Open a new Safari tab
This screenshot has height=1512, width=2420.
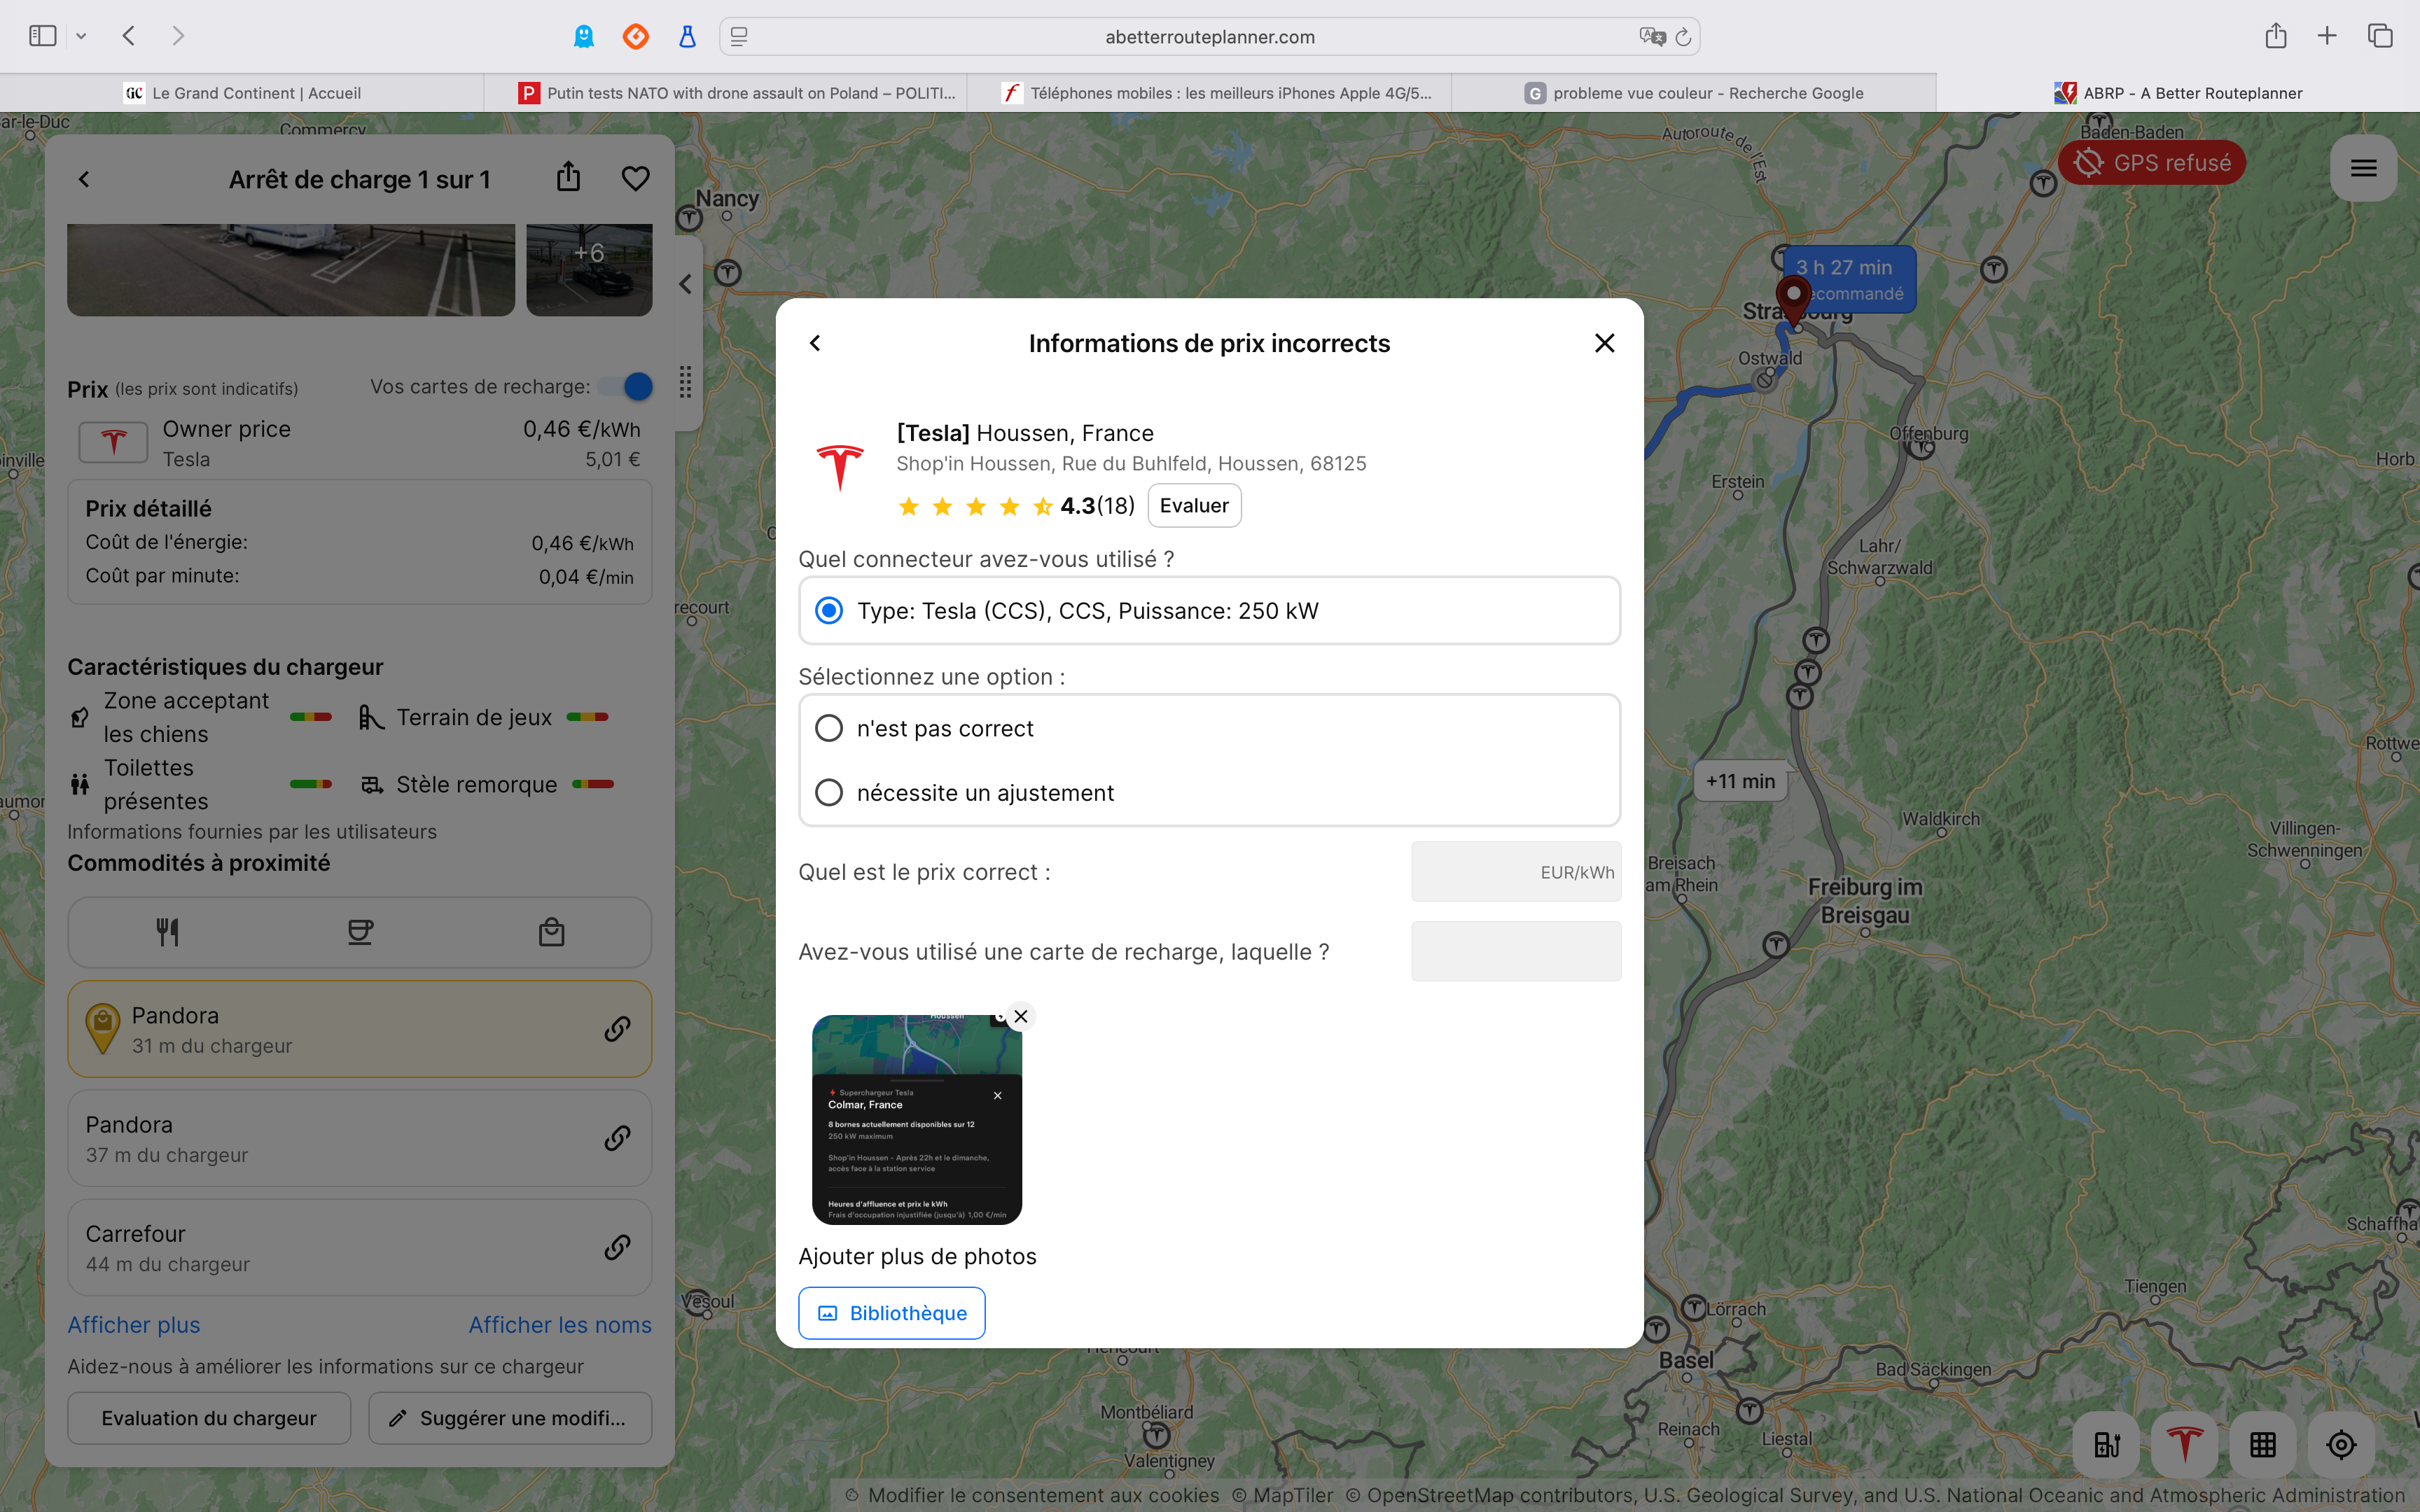(2327, 36)
